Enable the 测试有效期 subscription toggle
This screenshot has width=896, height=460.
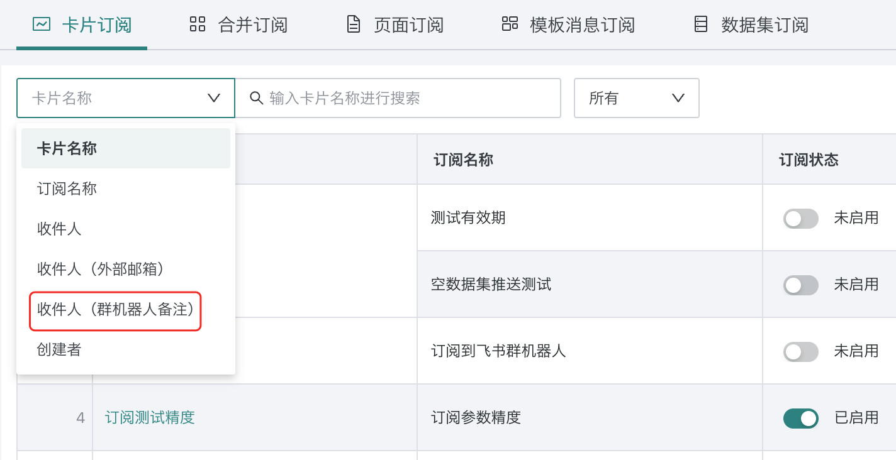800,219
